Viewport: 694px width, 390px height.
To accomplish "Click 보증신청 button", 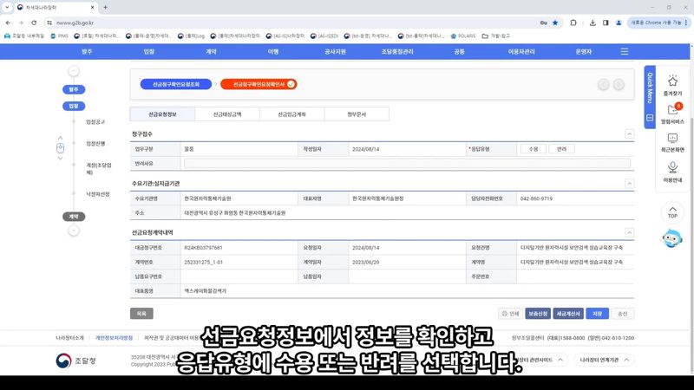I will pyautogui.click(x=538, y=314).
